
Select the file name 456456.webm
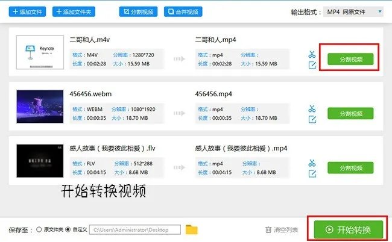(90, 94)
